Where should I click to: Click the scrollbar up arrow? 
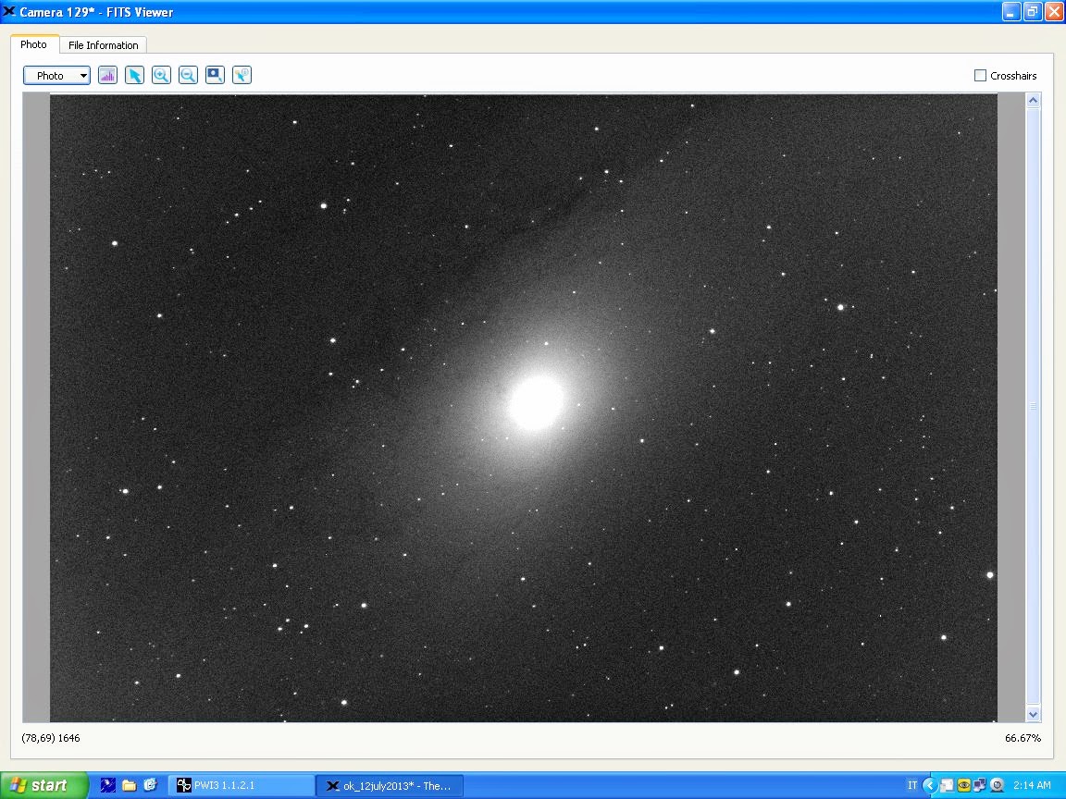point(1034,100)
